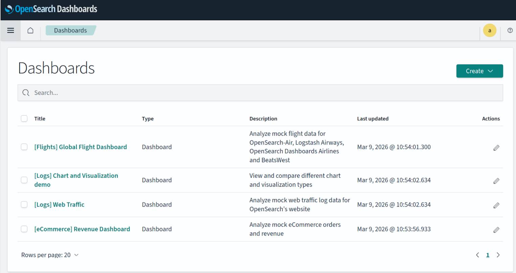The width and height of the screenshot is (516, 273).
Task: Expand the Create dropdown button
Action: tap(479, 71)
